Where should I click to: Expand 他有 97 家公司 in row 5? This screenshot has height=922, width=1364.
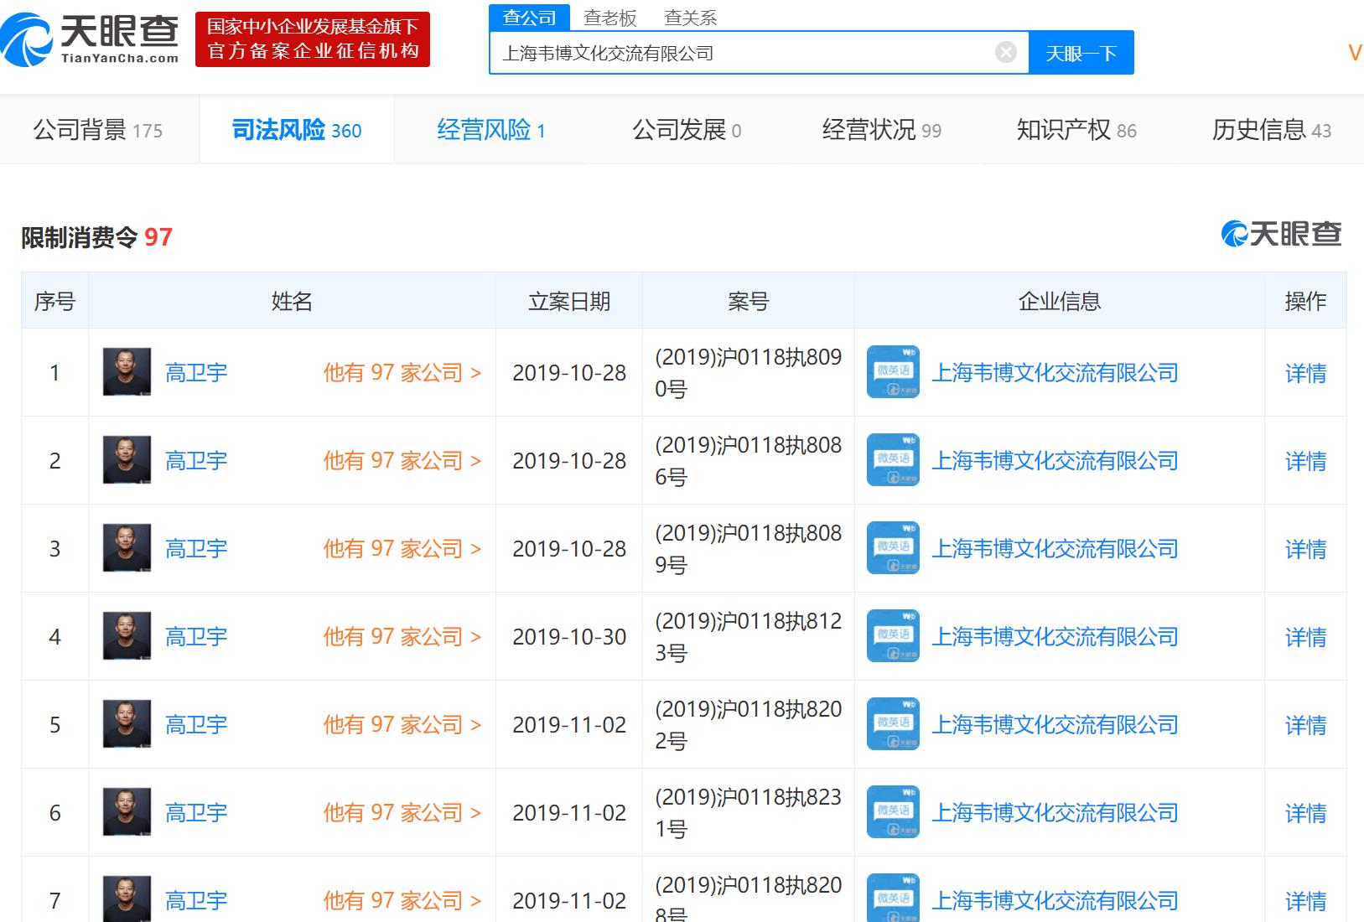pyautogui.click(x=402, y=725)
